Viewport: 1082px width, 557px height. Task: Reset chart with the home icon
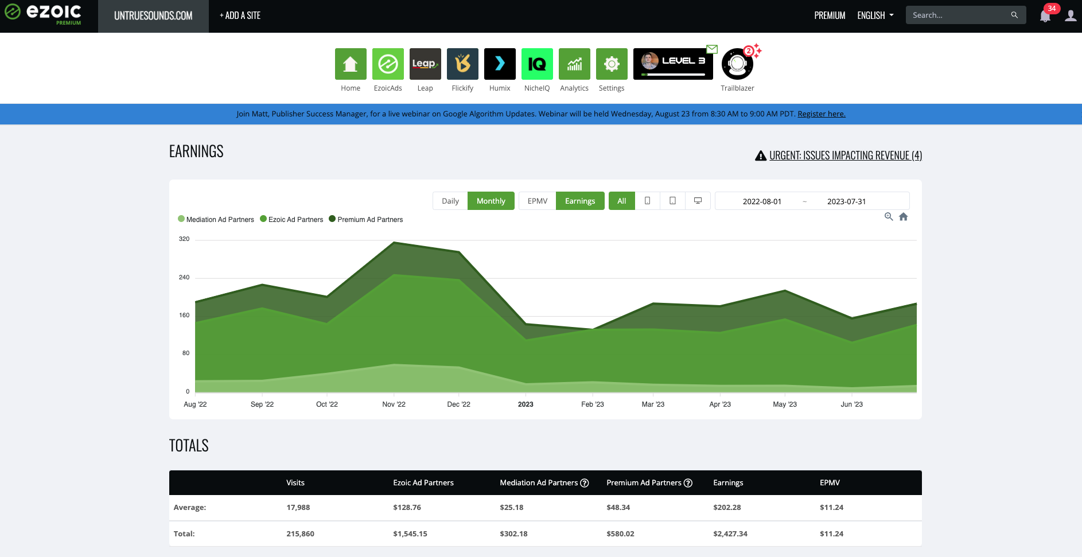coord(904,216)
